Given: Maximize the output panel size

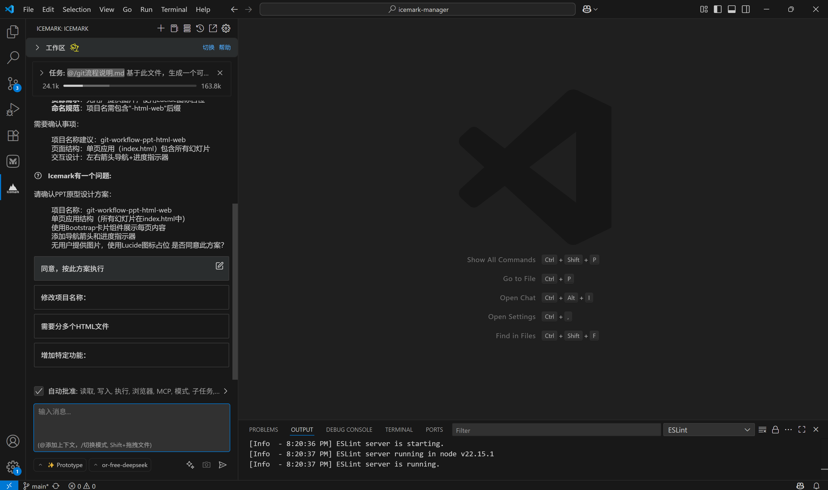Looking at the screenshot, I should coord(802,429).
